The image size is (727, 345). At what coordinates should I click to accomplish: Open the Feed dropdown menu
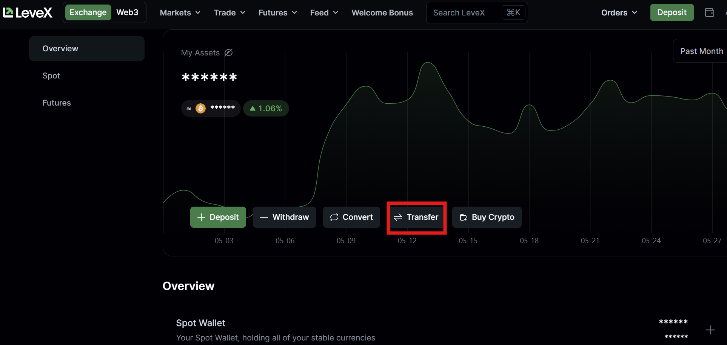tap(324, 13)
